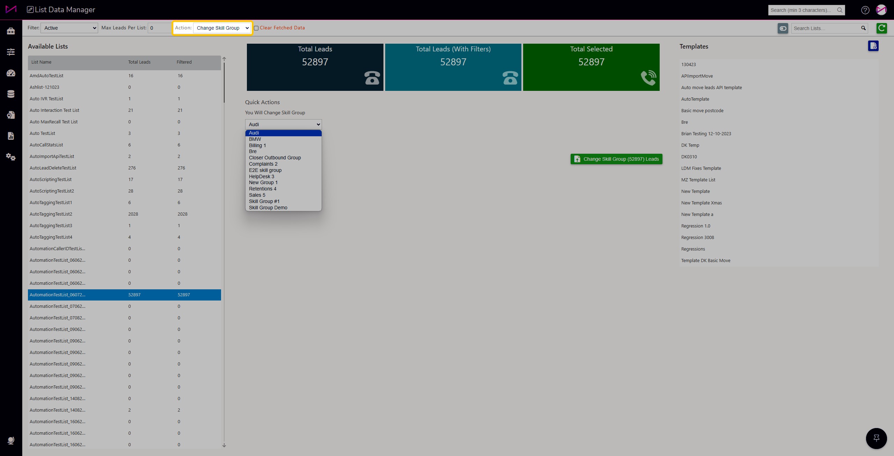Select the Auto Interaction Test List row

coord(124,110)
